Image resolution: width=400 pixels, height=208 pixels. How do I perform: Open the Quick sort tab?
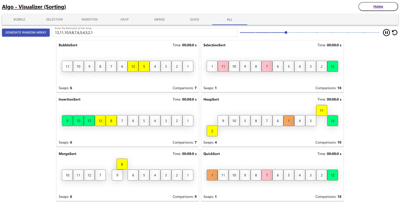tap(194, 20)
